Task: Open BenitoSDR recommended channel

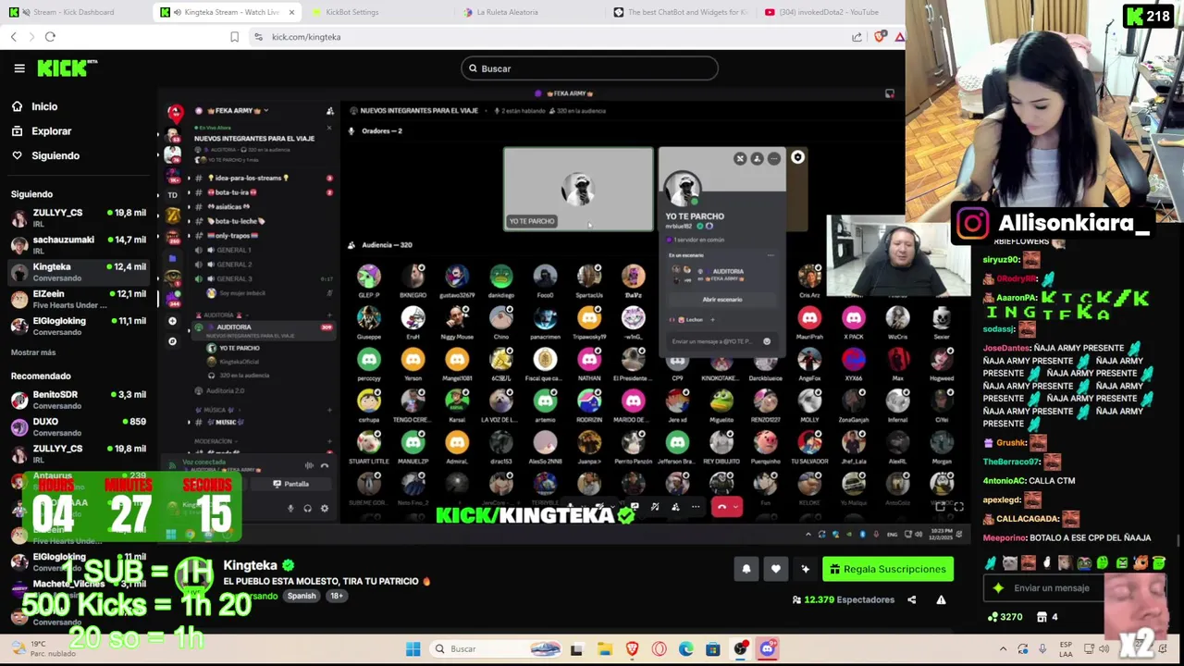Action: click(x=79, y=400)
